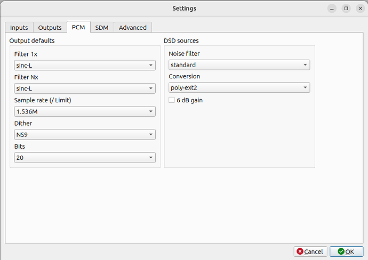Click the 'Bits' label
The width and height of the screenshot is (368, 260).
pos(20,147)
